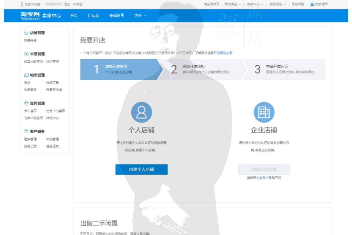Click the 客户服务 customer service headset icon
This screenshot has width=352, height=235.
click(x=27, y=131)
